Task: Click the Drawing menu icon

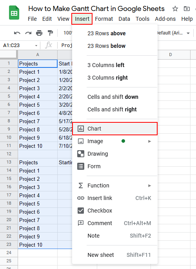Action: (81, 154)
